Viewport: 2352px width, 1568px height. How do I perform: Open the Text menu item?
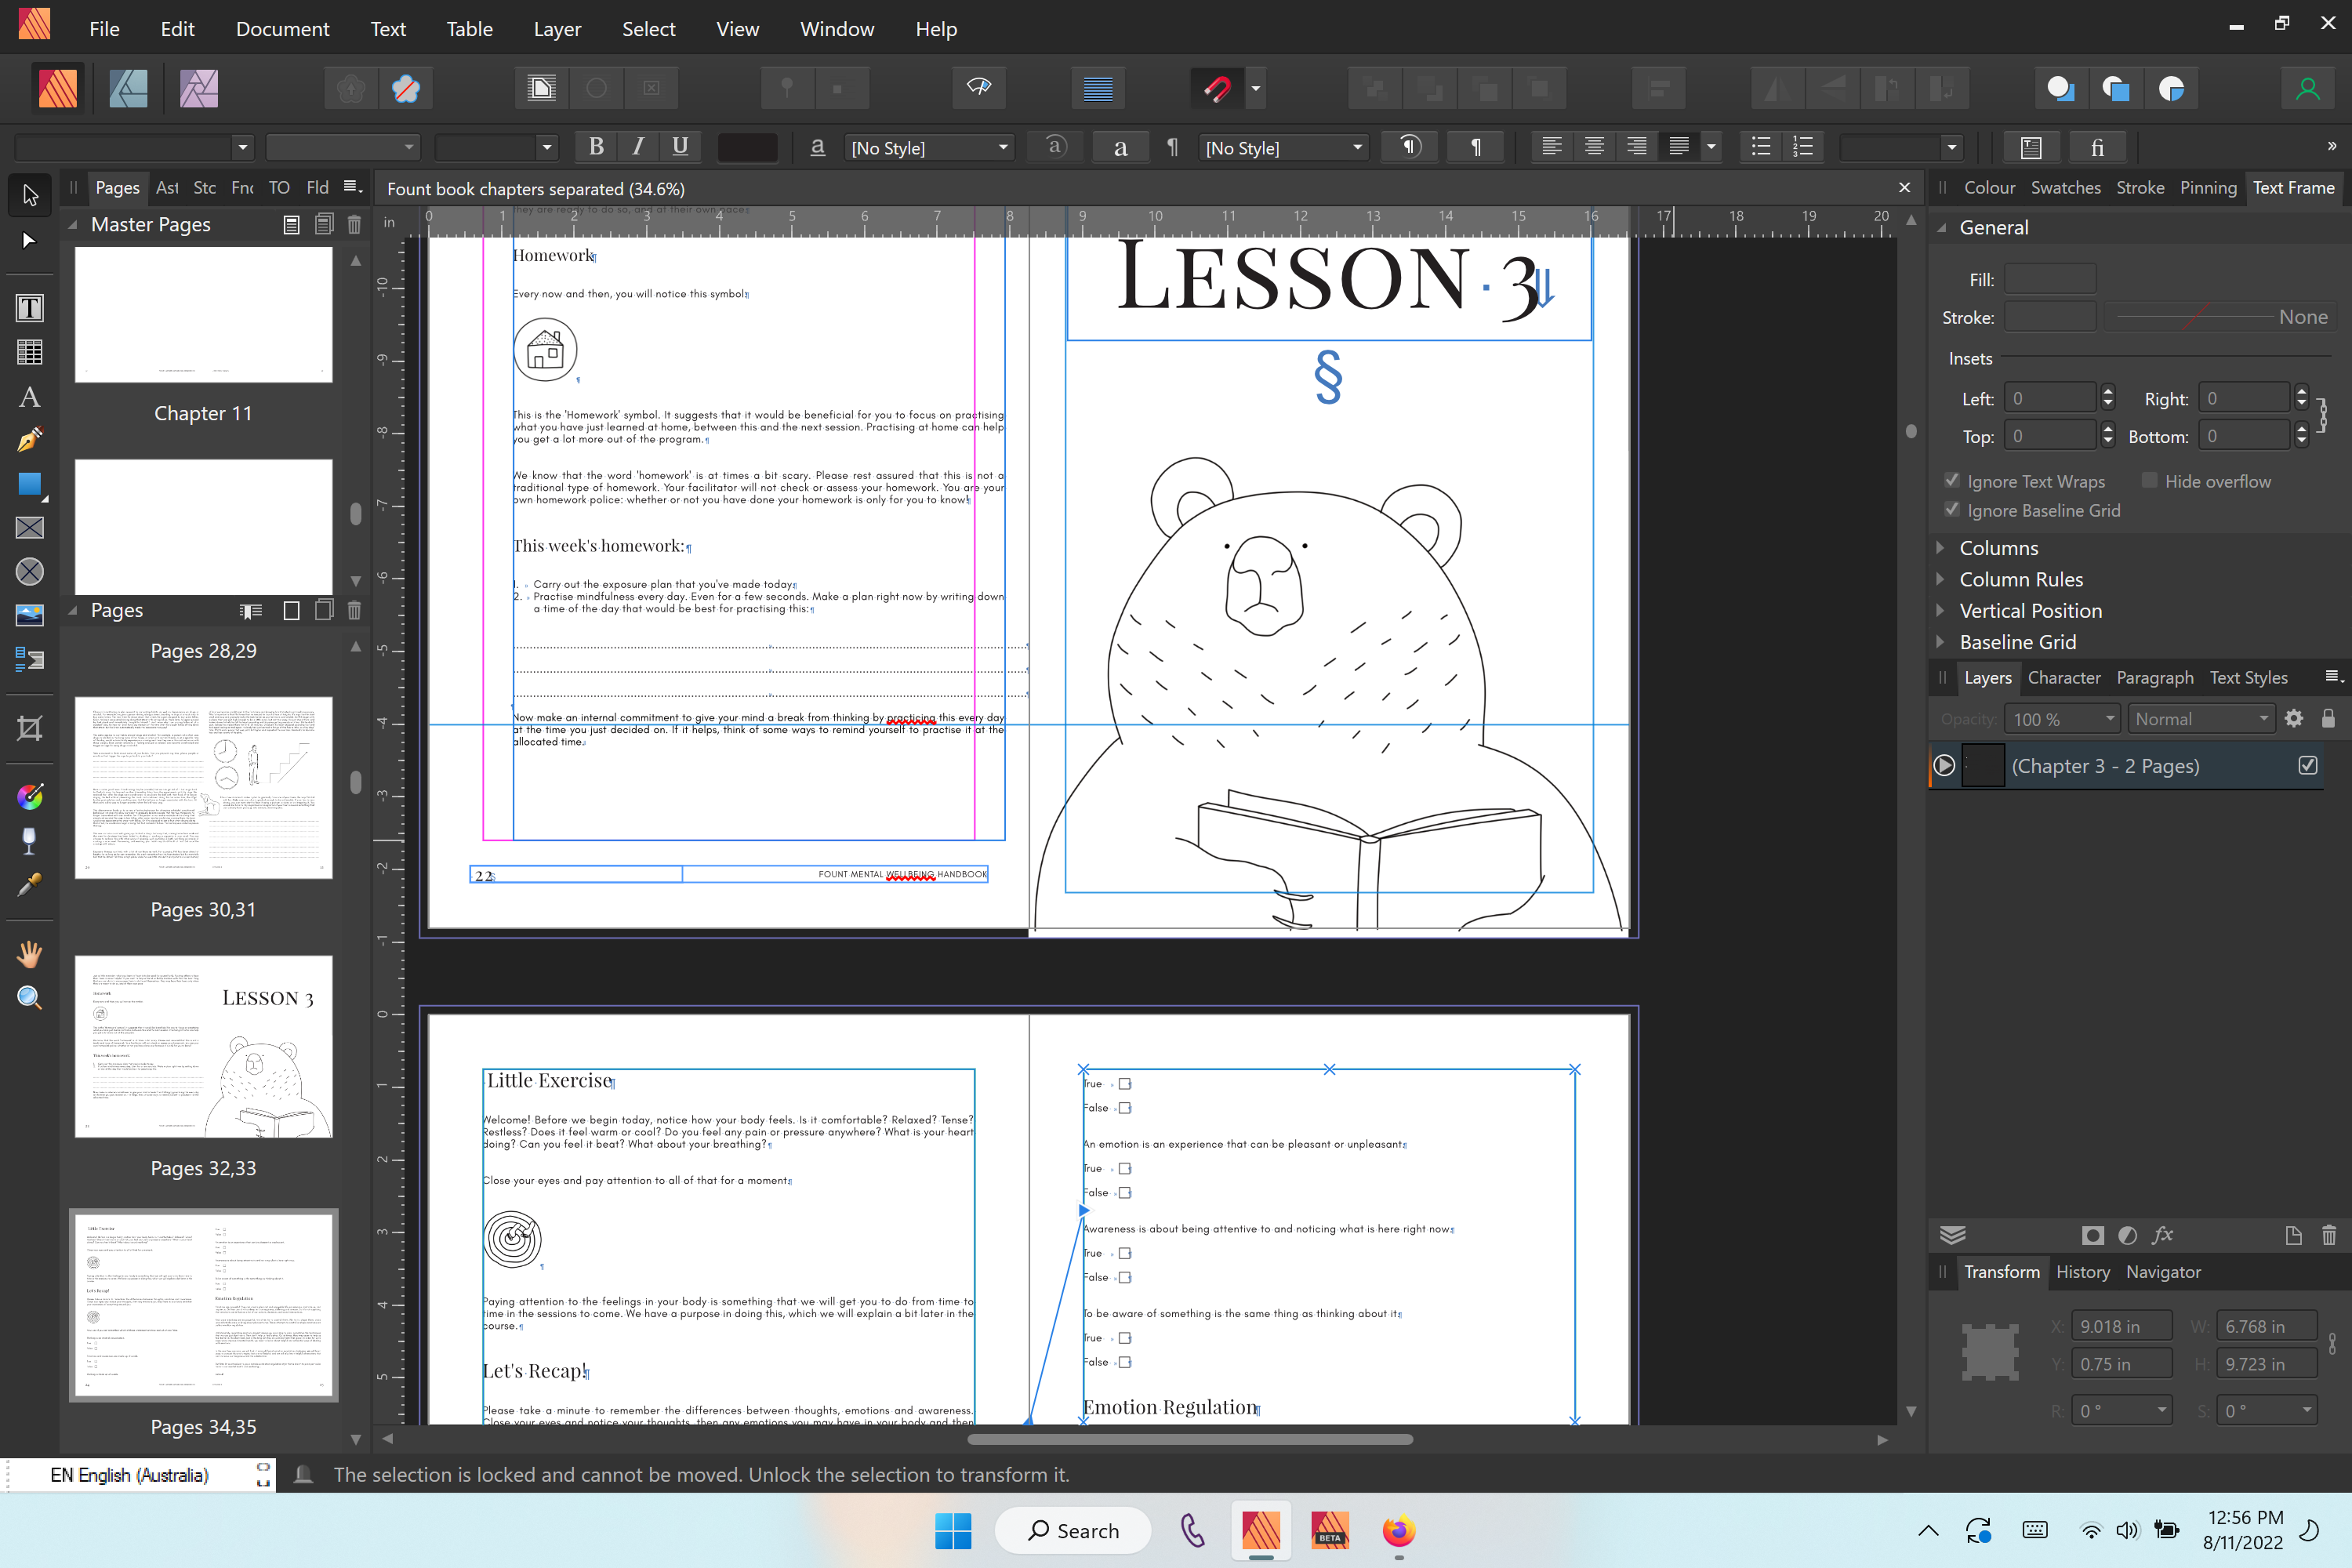[x=389, y=28]
